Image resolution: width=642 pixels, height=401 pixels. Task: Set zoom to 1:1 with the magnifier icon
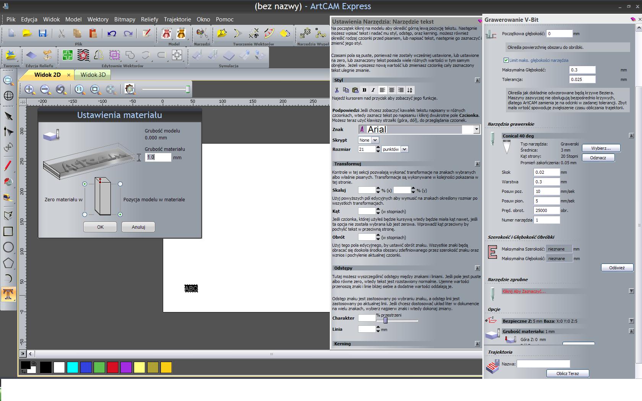pyautogui.click(x=79, y=89)
